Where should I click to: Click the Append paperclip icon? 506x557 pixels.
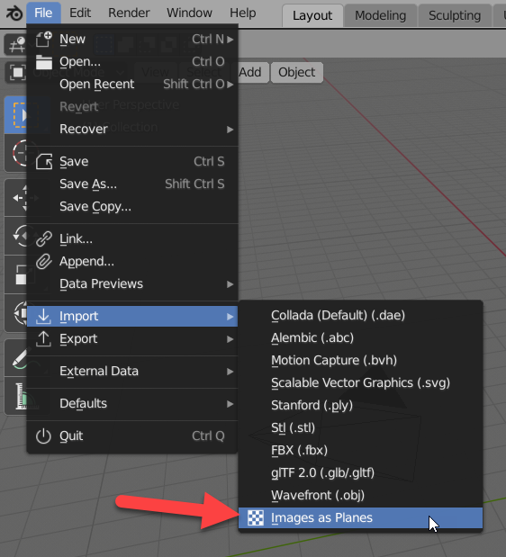(44, 262)
